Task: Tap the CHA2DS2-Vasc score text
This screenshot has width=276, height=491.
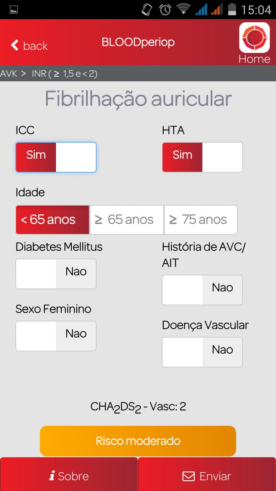Action: pos(138,407)
